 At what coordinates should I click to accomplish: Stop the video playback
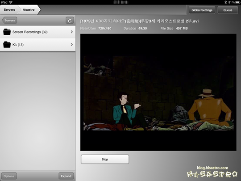tap(105, 159)
